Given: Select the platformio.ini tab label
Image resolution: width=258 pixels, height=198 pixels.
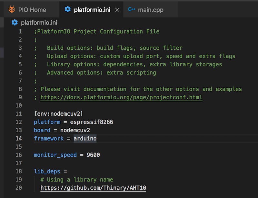Looking at the screenshot, I should pyautogui.click(x=92, y=10).
